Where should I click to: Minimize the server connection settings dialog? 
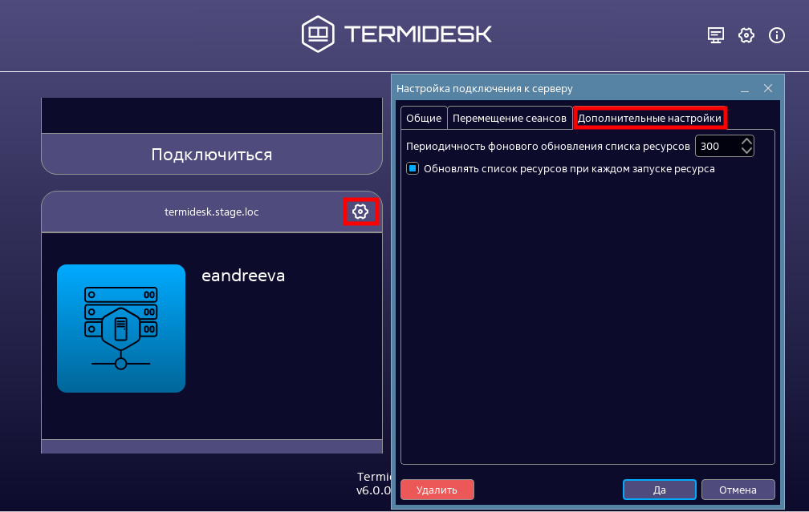click(745, 89)
